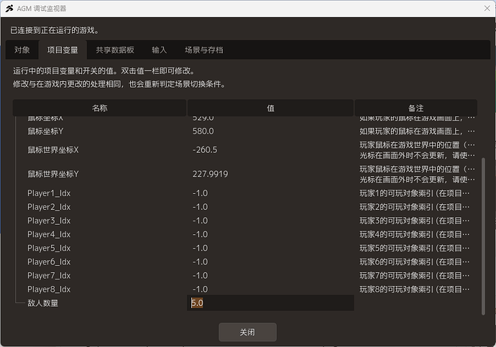Viewport: 496px width, 347px height.
Task: Click the remark 玩家7的可玩对象索引
Action: [x=415, y=276]
